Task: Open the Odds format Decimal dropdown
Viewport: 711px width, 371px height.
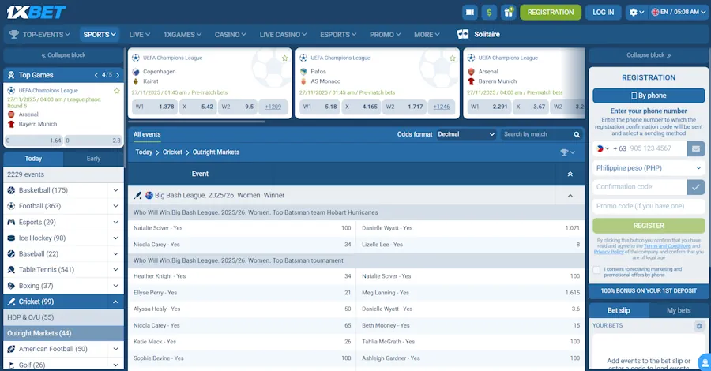Action: (x=466, y=134)
